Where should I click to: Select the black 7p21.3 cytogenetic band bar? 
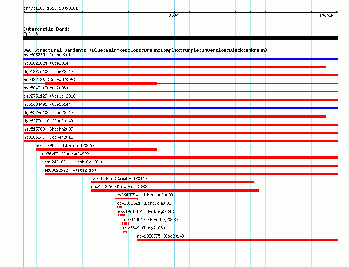(180, 38)
